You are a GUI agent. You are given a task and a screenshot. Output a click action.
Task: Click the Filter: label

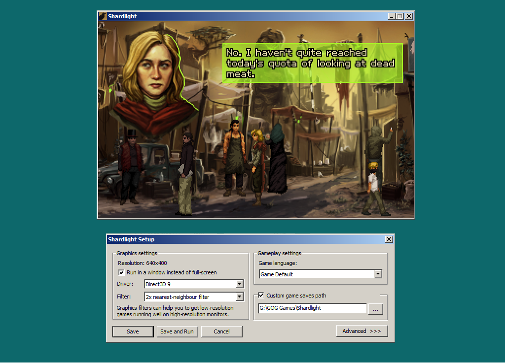[x=124, y=297]
